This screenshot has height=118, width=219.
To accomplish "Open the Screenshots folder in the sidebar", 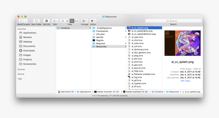I will point(28,64).
